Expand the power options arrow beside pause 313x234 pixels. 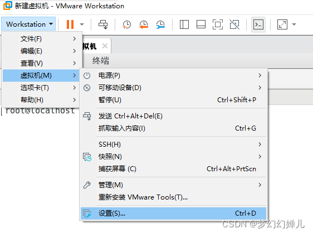(x=82, y=24)
